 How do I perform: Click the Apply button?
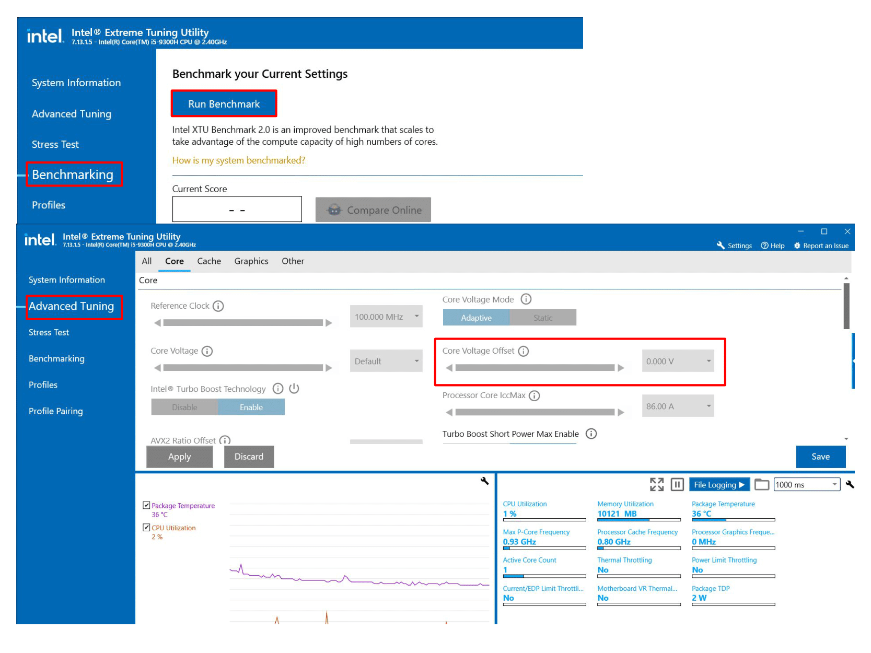click(180, 457)
